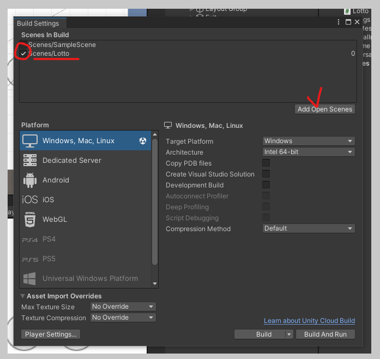Click the Scenes In Build heading
The image size is (380, 359).
(45, 35)
